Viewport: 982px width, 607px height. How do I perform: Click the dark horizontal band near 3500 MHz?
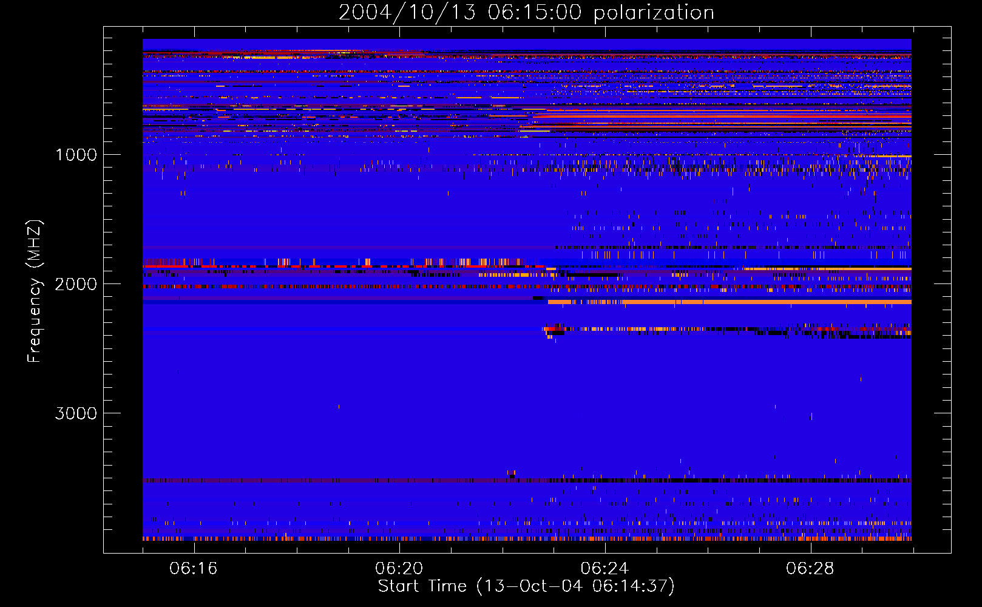(527, 480)
